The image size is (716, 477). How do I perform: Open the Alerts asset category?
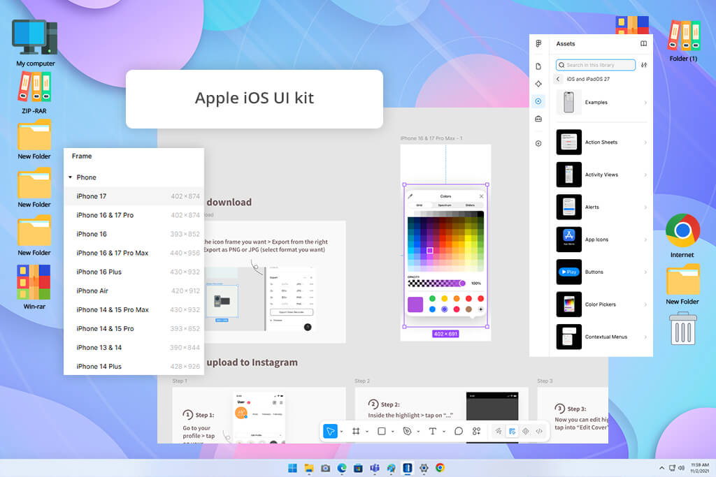[602, 207]
